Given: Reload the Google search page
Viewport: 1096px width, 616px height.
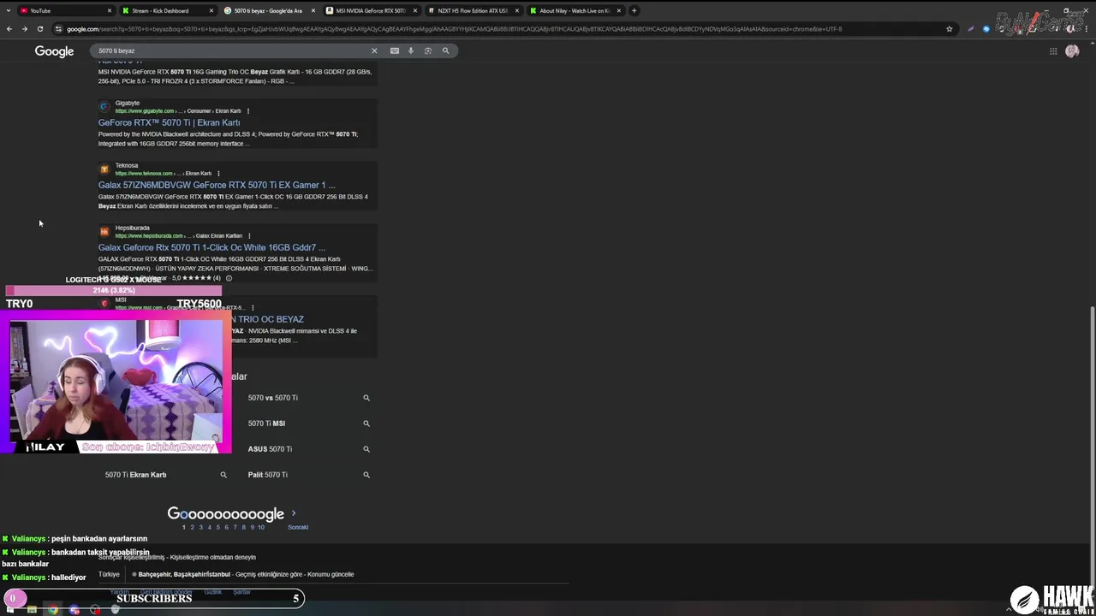Looking at the screenshot, I should [39, 28].
